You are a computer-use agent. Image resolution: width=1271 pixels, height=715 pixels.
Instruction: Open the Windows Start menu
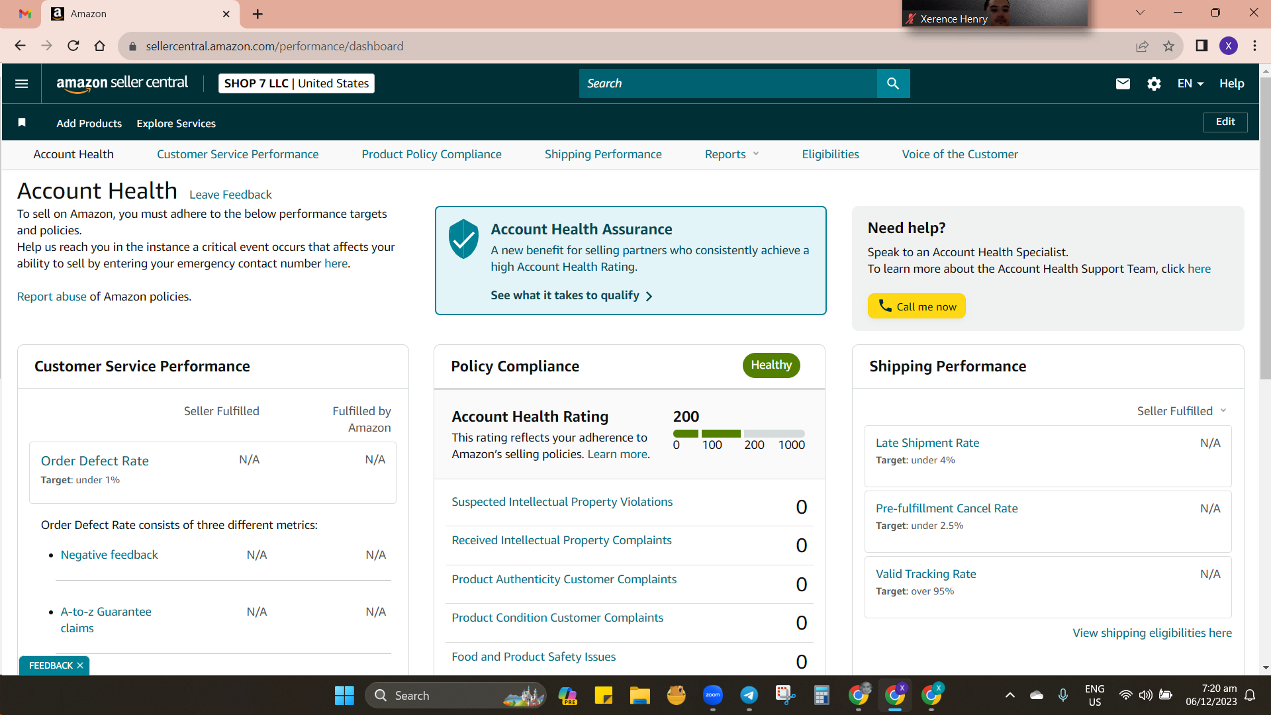pyautogui.click(x=344, y=695)
